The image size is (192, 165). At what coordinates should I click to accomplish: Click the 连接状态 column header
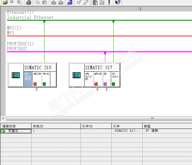[x=16, y=126]
